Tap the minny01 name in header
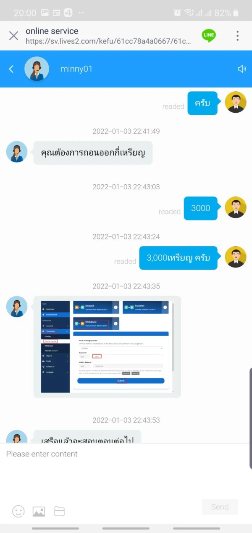This screenshot has width=252, height=533. click(76, 69)
